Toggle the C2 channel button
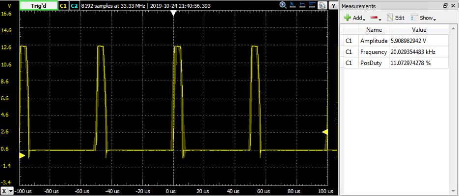This screenshot has height=196, width=459. click(x=74, y=5)
